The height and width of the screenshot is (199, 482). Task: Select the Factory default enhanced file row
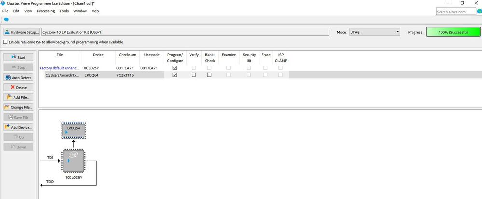pos(59,68)
